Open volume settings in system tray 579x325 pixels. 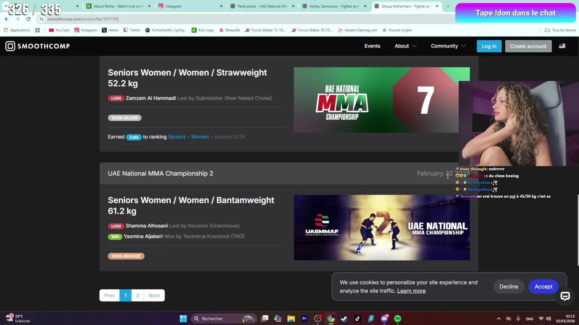(x=548, y=319)
